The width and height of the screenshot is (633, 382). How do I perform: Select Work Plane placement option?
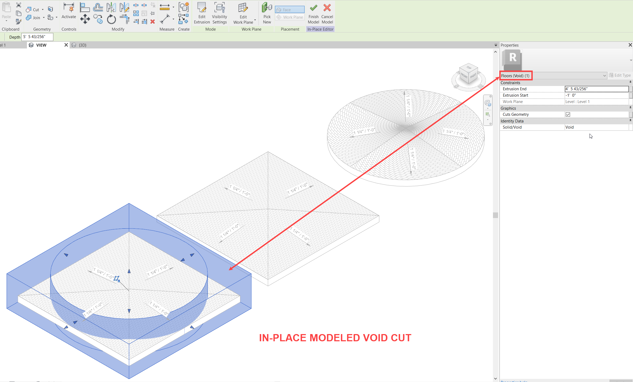tap(289, 17)
